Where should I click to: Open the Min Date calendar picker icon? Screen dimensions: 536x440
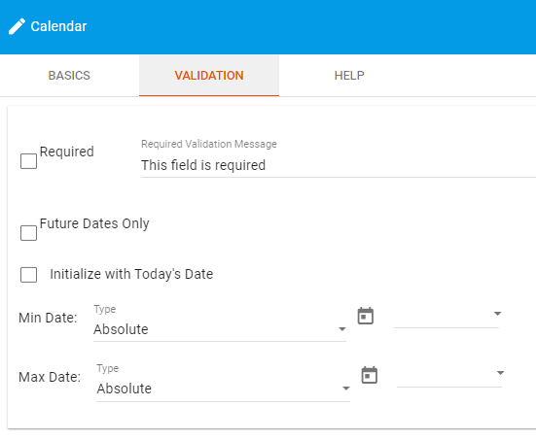(x=366, y=316)
